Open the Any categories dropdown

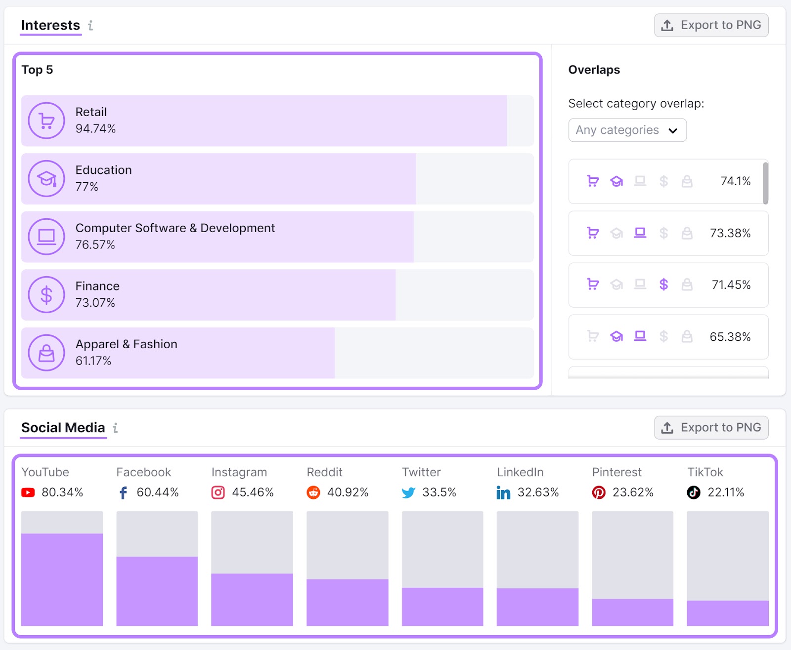click(627, 130)
